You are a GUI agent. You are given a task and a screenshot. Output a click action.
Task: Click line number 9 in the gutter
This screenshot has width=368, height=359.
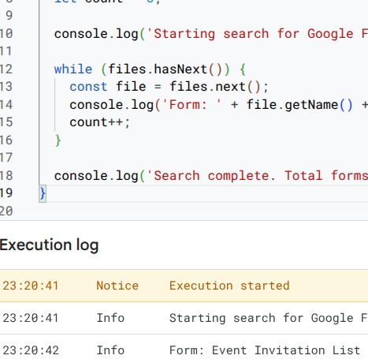coord(9,16)
